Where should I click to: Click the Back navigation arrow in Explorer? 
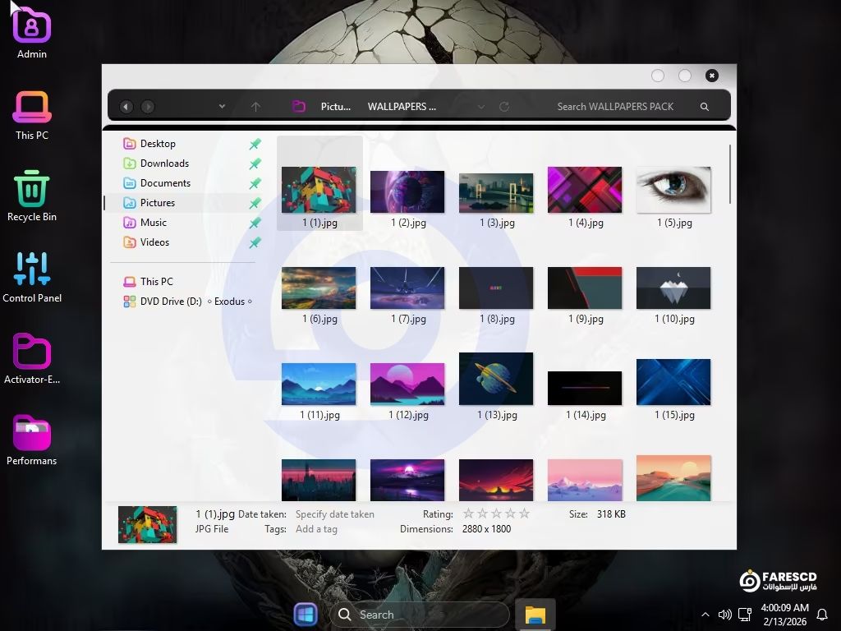point(126,107)
